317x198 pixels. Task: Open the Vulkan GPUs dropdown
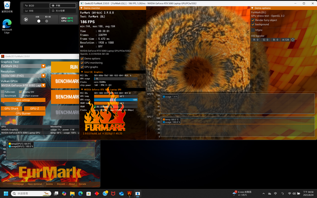(43, 85)
